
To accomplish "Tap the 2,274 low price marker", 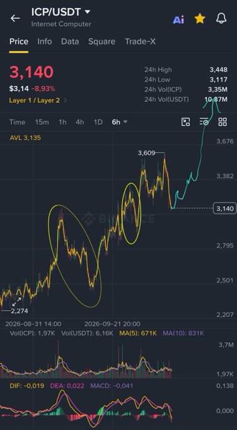I will click(20, 311).
